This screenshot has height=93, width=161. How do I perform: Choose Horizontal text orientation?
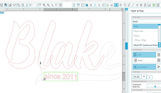tap(144, 67)
